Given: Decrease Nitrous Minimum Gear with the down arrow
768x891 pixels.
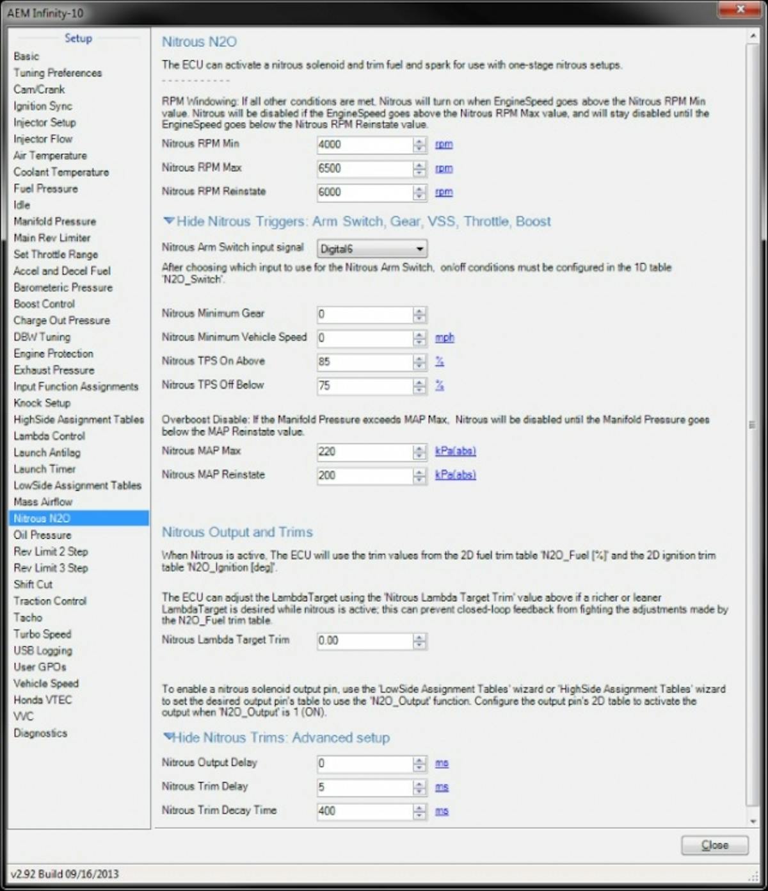Looking at the screenshot, I should tap(419, 318).
